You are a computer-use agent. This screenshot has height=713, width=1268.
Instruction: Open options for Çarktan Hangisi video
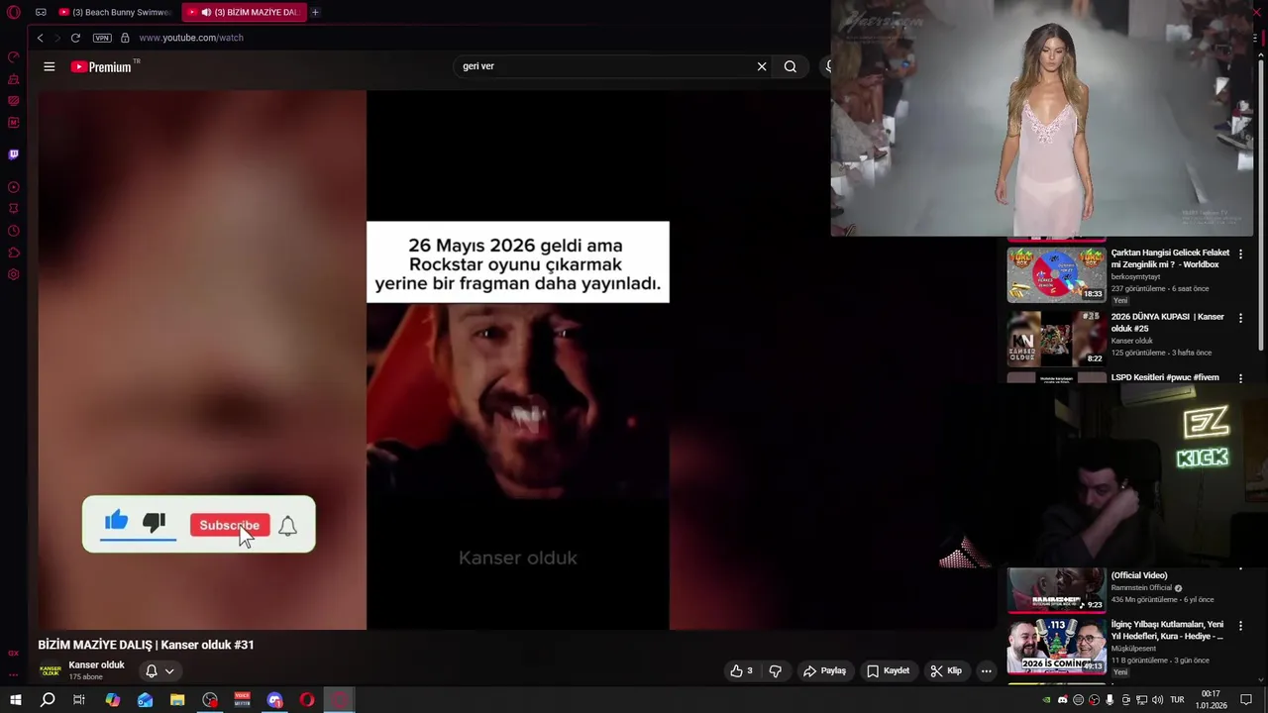pos(1240,255)
